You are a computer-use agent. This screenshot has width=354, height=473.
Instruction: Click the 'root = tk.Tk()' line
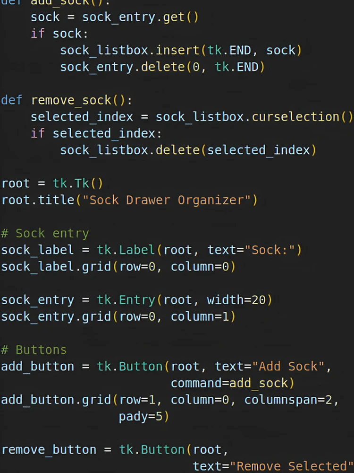[x=52, y=184]
